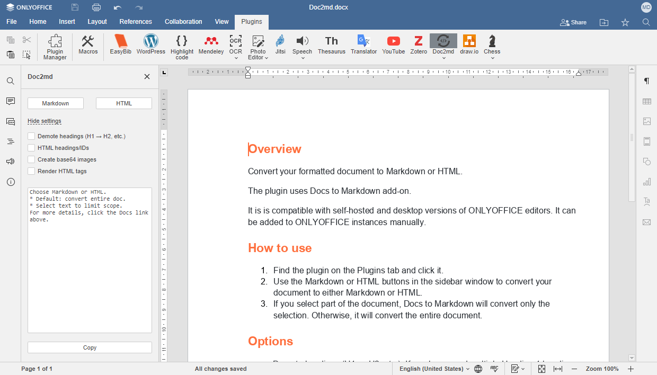Open the Zotero plugin
Screen dimensions: 657x375
419,45
